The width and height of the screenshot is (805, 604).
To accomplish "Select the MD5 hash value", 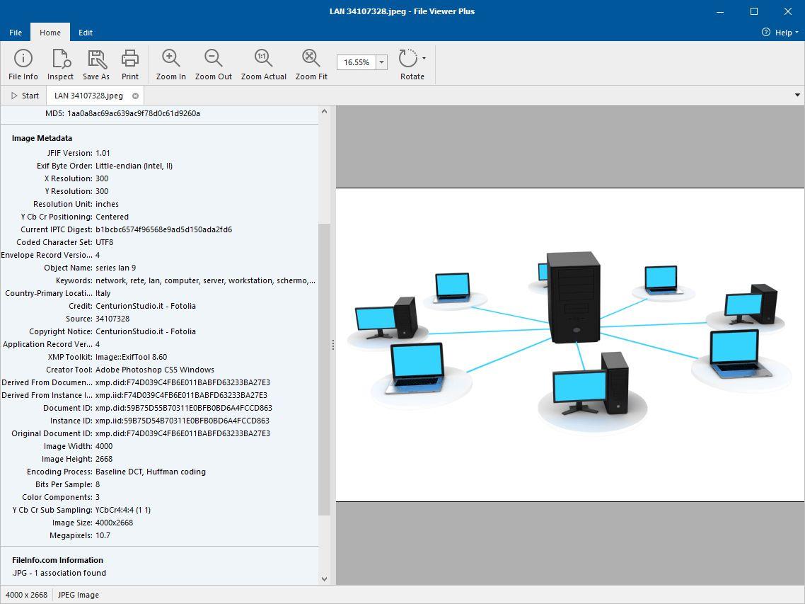I will pos(134,113).
